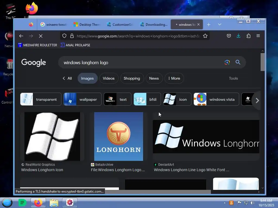Go back to All results
The width and height of the screenshot is (278, 208).
[67, 78]
